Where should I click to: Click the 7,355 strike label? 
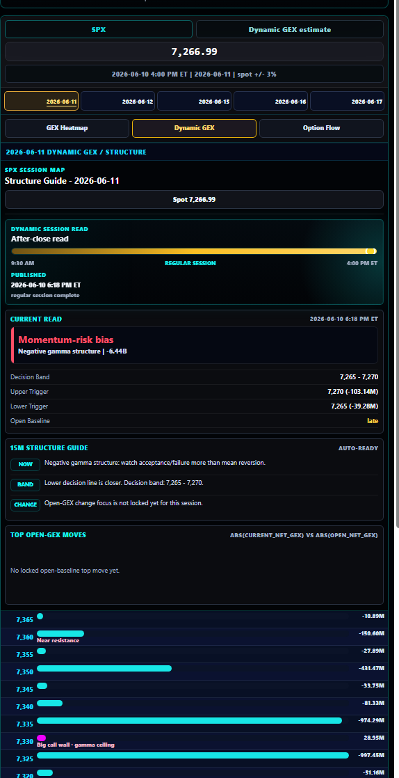click(24, 654)
